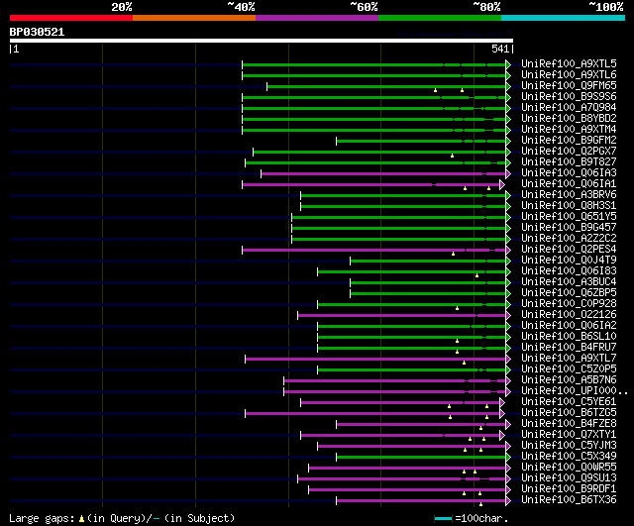
Task: Click the purple alignment bar for UniRef100_Q06IA3
Action: coord(383,174)
